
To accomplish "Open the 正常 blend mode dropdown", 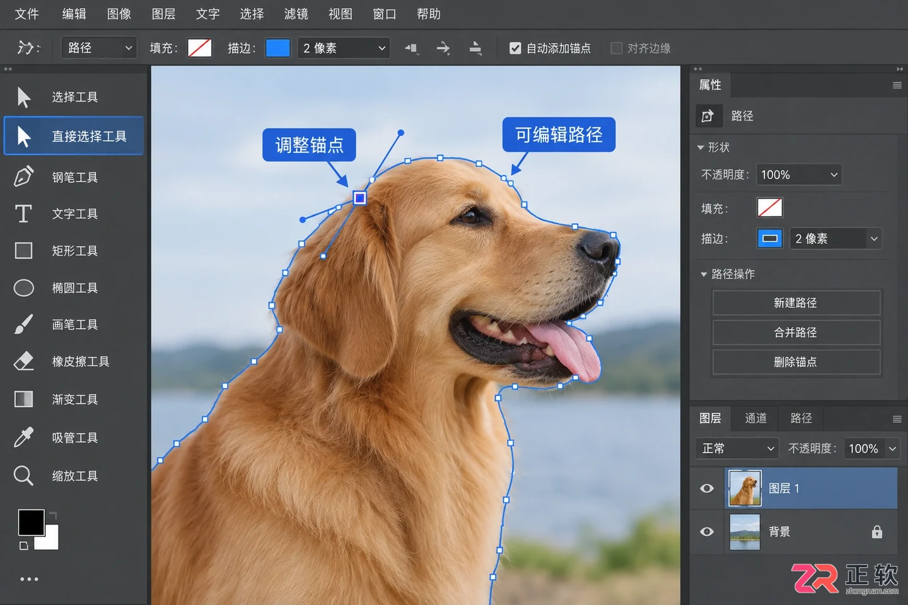I will click(737, 449).
